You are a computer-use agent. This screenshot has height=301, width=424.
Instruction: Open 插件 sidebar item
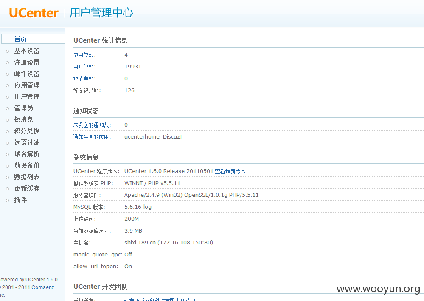point(20,200)
